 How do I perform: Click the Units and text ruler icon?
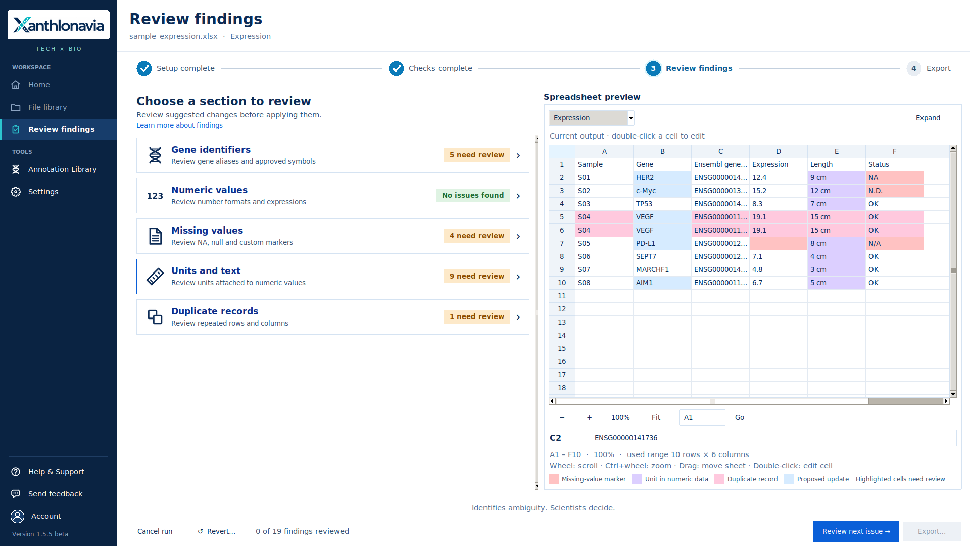pyautogui.click(x=155, y=277)
